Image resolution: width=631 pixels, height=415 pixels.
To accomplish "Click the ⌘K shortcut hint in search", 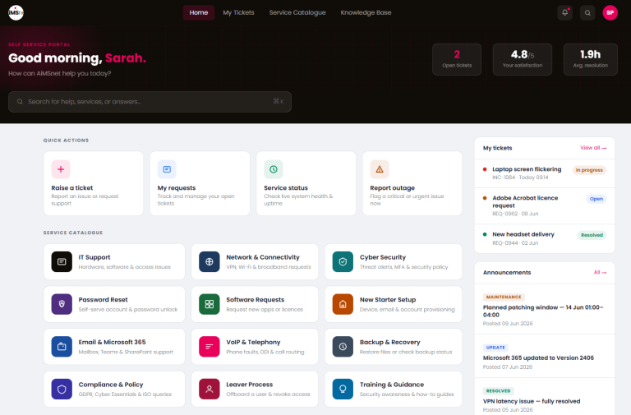I will pos(279,101).
